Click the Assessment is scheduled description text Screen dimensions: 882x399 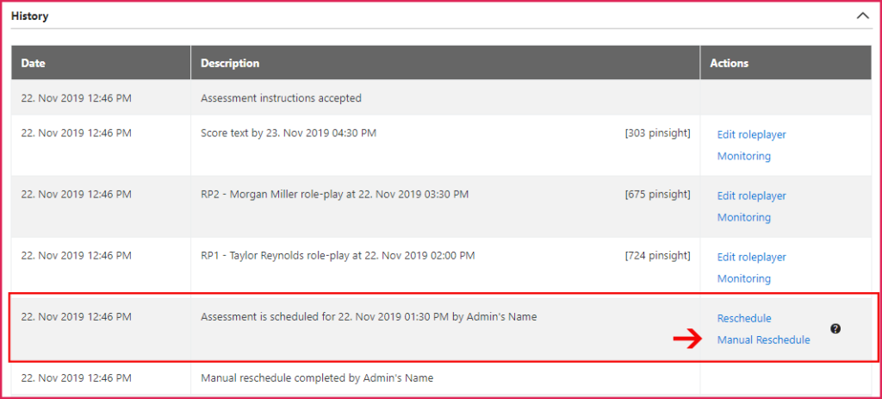click(x=369, y=317)
